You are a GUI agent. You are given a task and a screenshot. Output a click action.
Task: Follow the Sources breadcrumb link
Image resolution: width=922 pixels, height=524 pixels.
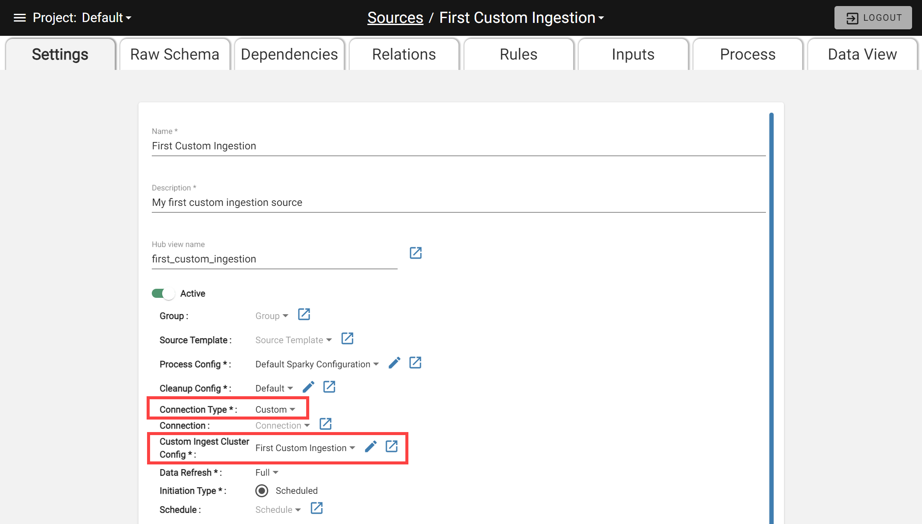(395, 18)
